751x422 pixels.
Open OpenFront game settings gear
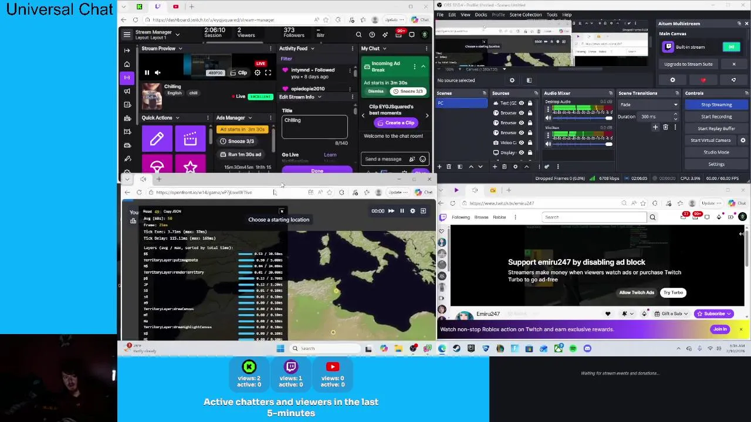[412, 211]
